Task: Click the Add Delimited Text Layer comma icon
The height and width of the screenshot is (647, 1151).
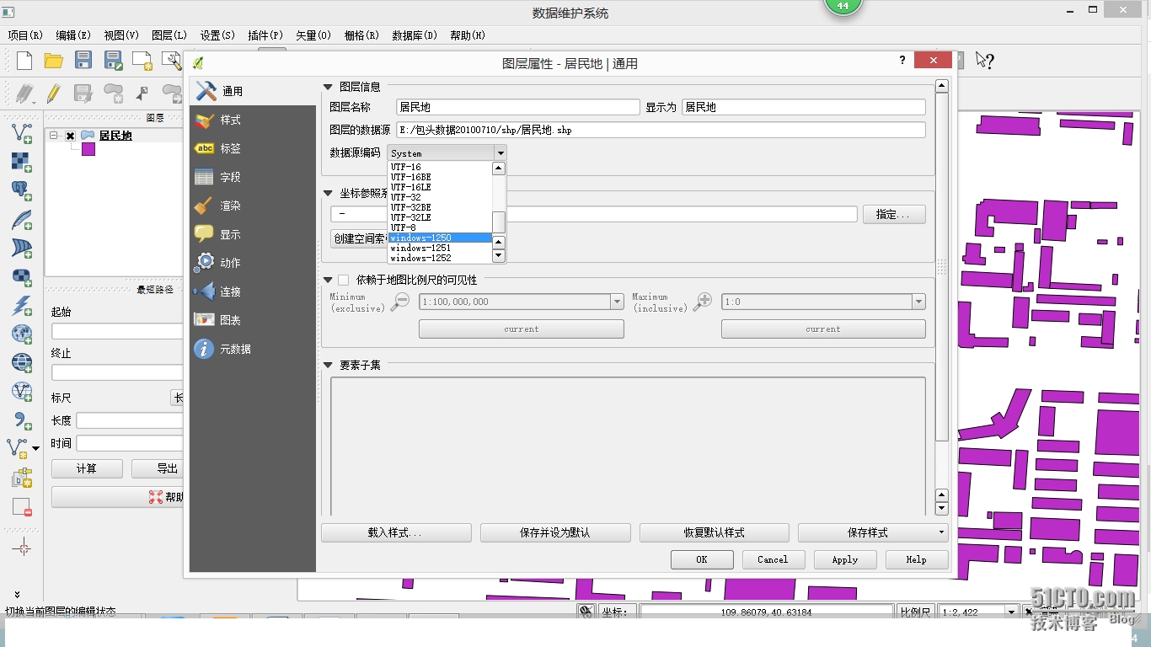Action: [22, 420]
